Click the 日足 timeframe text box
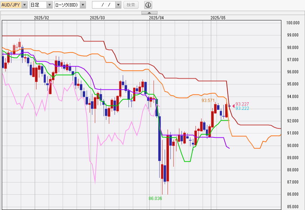Image resolution: width=305 pixels, height=210 pixels. [38, 5]
